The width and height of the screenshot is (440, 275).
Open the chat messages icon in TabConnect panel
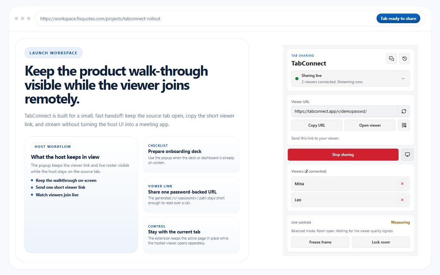coord(391,58)
